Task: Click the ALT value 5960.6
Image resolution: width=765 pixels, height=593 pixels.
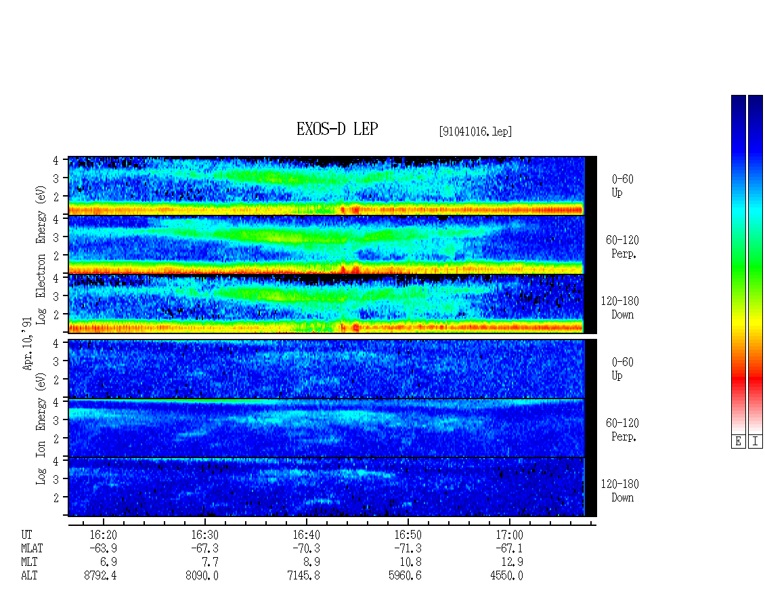Action: [x=405, y=576]
